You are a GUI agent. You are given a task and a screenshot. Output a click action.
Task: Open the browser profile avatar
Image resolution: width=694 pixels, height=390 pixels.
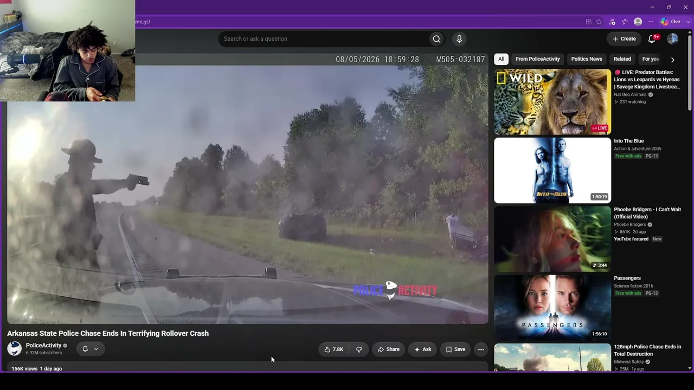click(638, 22)
